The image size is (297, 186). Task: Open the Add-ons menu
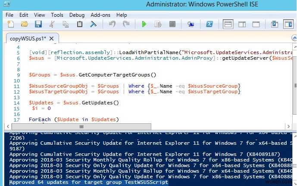tap(100, 15)
